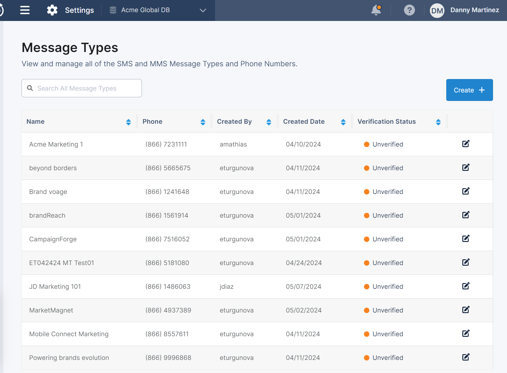Image resolution: width=507 pixels, height=373 pixels.
Task: Edit the ET042424 MT Test01 message type
Action: click(466, 262)
